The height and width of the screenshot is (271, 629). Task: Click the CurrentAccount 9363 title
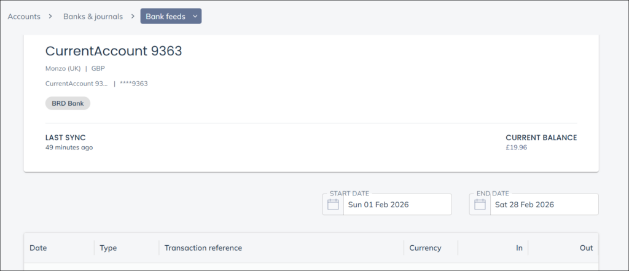114,51
